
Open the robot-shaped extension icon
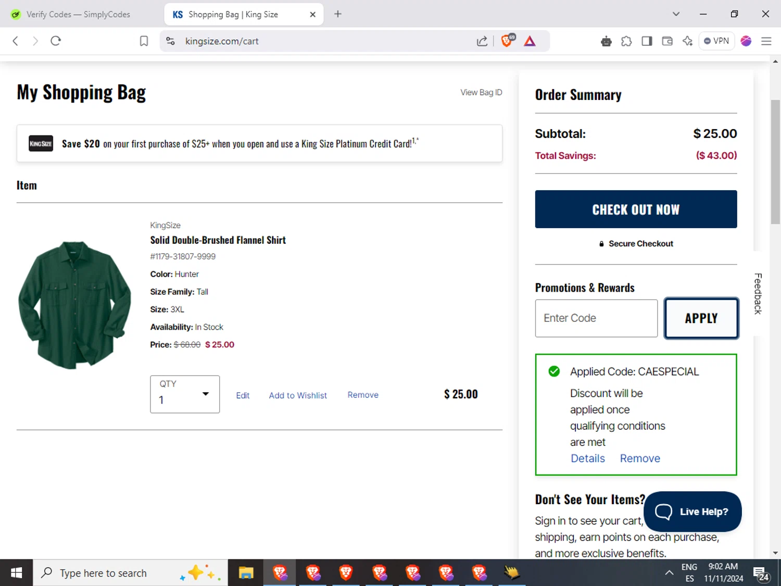pos(606,41)
